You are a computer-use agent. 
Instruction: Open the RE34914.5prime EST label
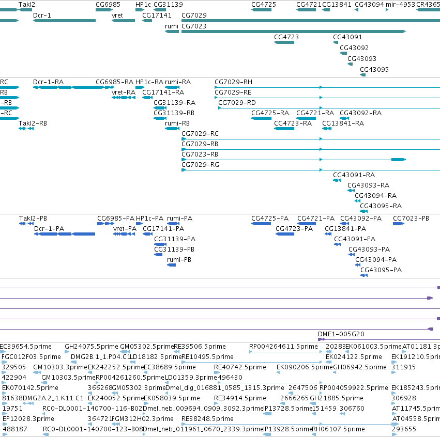pyautogui.click(x=240, y=398)
